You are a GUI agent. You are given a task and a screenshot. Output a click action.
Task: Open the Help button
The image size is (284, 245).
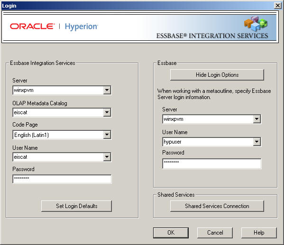click(259, 233)
